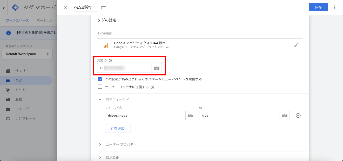Click the Tag Manager logo icon
This screenshot has width=343, height=161.
15,8
